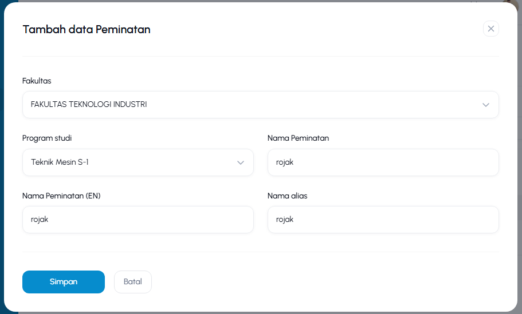Open the Fakultas dropdown
The width and height of the screenshot is (522, 314).
[x=260, y=105]
